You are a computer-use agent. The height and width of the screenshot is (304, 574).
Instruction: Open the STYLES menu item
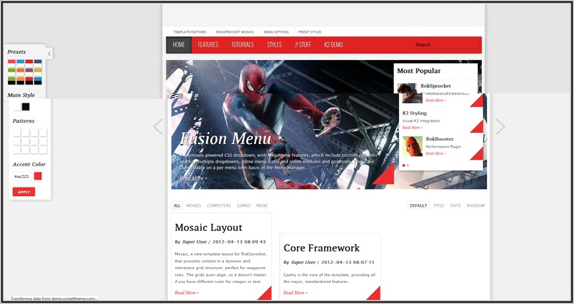[x=274, y=45]
